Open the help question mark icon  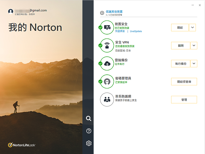89,131
